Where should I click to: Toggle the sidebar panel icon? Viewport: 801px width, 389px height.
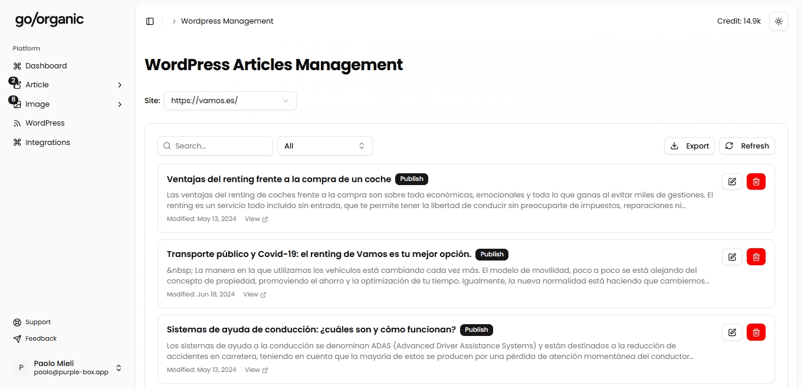pos(150,21)
